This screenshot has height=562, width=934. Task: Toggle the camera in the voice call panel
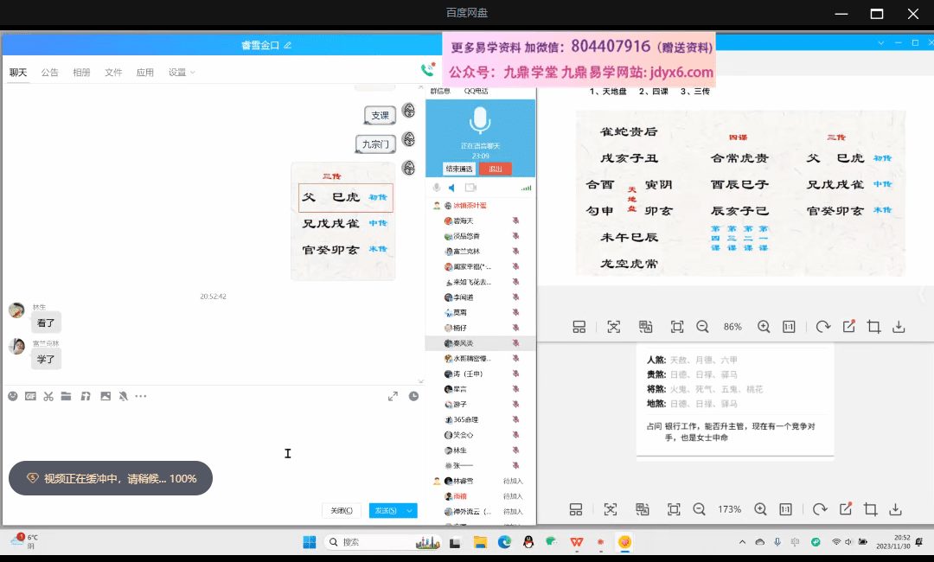coord(470,188)
